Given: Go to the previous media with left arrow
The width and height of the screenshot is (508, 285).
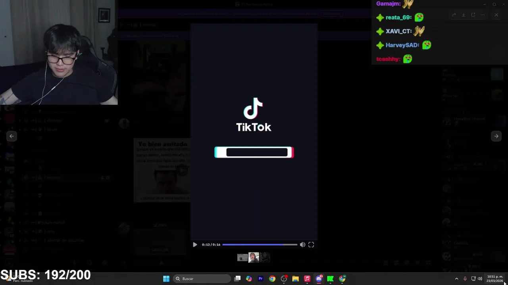Looking at the screenshot, I should [12, 136].
